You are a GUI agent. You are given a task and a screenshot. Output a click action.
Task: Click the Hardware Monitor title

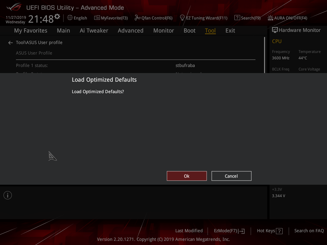[300, 30]
